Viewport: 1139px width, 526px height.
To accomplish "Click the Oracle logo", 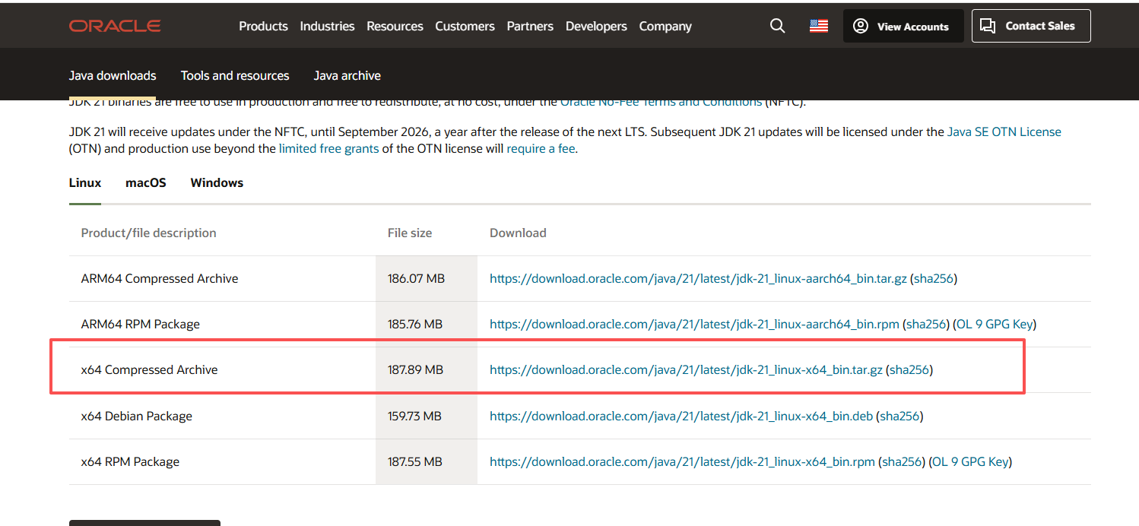I will [115, 26].
